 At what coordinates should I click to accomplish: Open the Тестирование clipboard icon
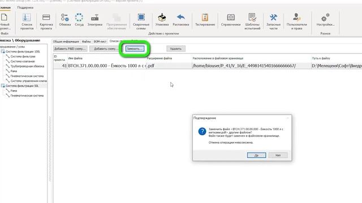point(205,20)
